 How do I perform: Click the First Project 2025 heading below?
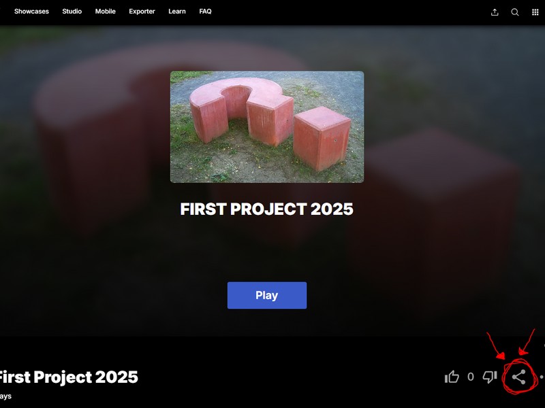point(68,377)
